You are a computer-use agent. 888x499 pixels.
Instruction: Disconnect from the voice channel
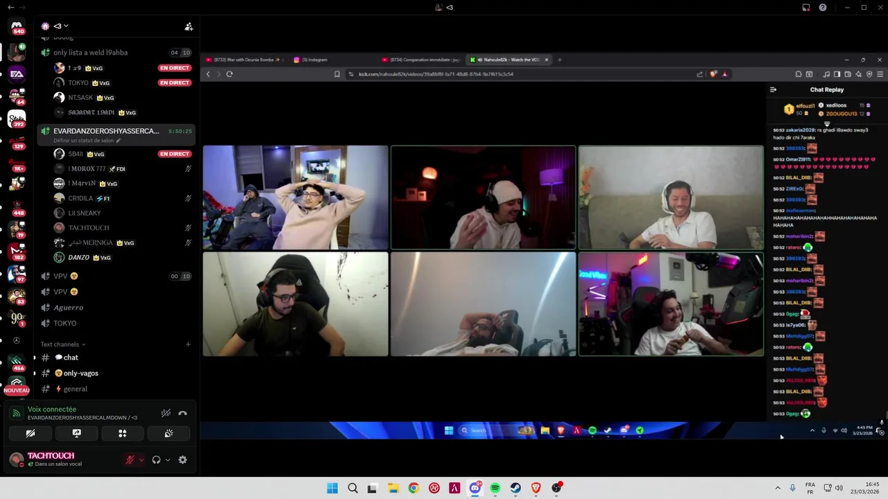tap(182, 413)
